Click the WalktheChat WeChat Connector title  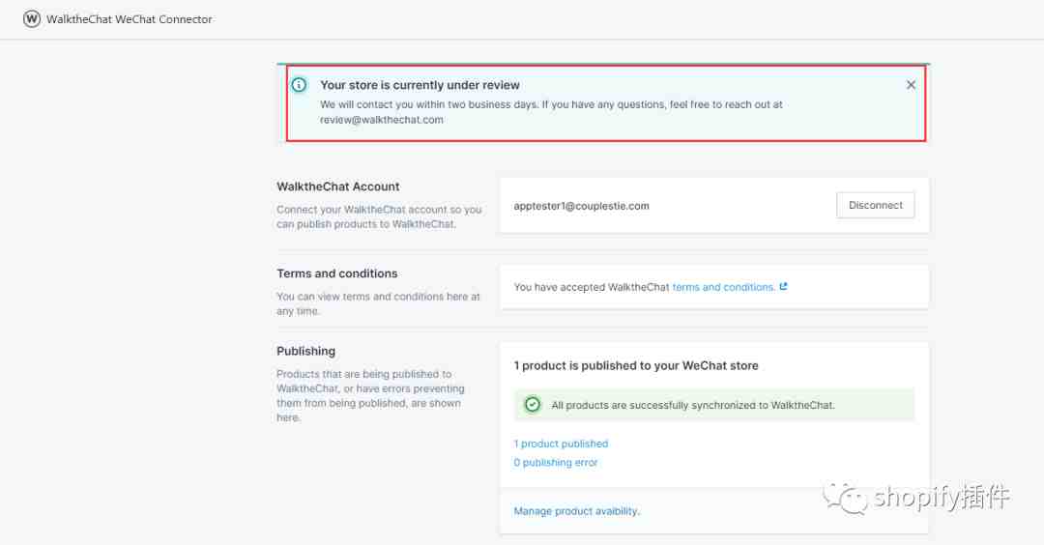pyautogui.click(x=130, y=19)
